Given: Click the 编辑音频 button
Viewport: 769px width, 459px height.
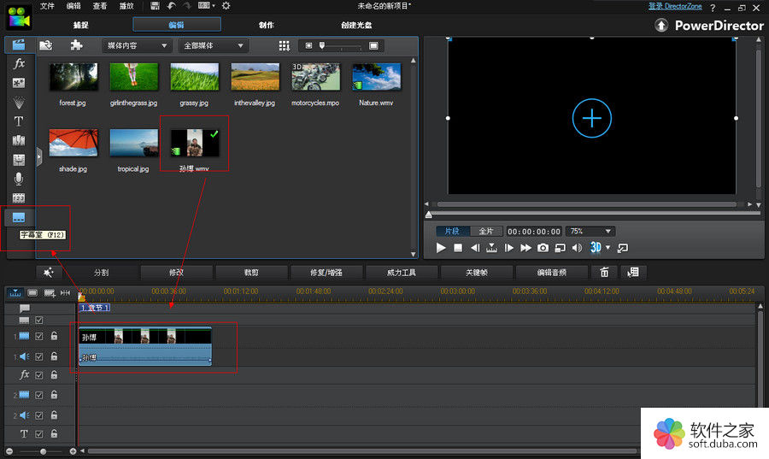Looking at the screenshot, I should click(x=552, y=272).
